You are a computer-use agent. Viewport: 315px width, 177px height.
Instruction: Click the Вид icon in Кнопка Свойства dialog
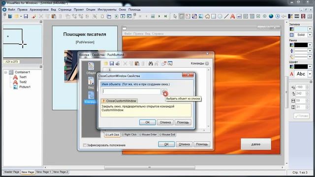click(91, 83)
